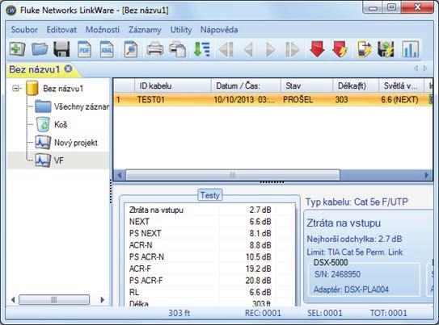
Task: Click records table horizontal scrollbar thumb
Action: point(232,175)
